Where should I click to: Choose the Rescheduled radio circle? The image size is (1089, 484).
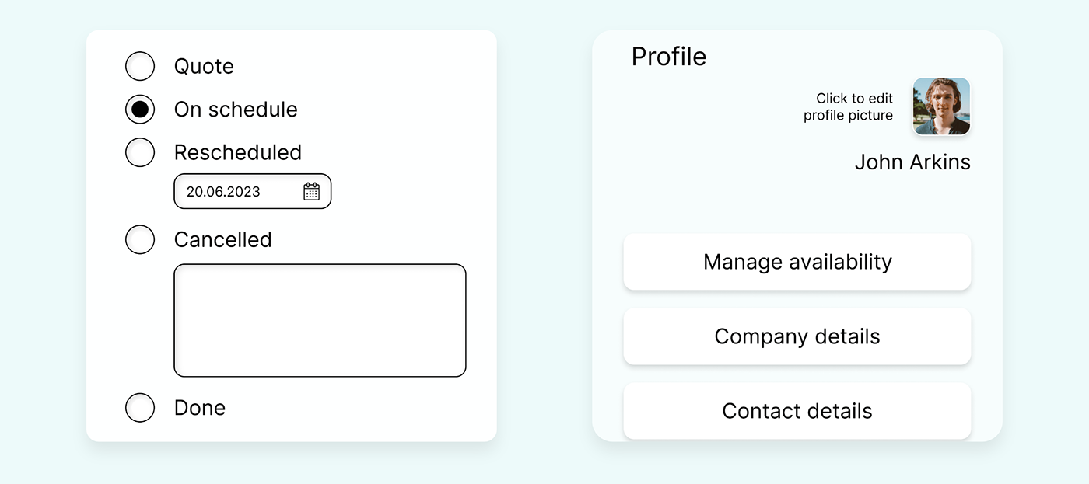click(140, 152)
